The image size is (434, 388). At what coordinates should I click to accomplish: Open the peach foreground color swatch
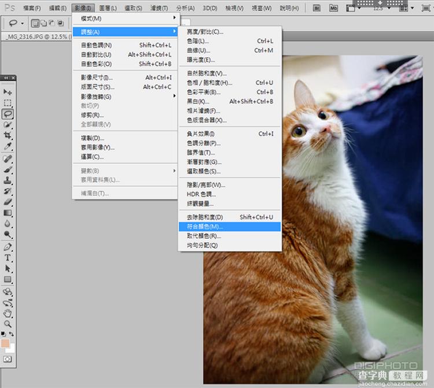(x=5, y=343)
